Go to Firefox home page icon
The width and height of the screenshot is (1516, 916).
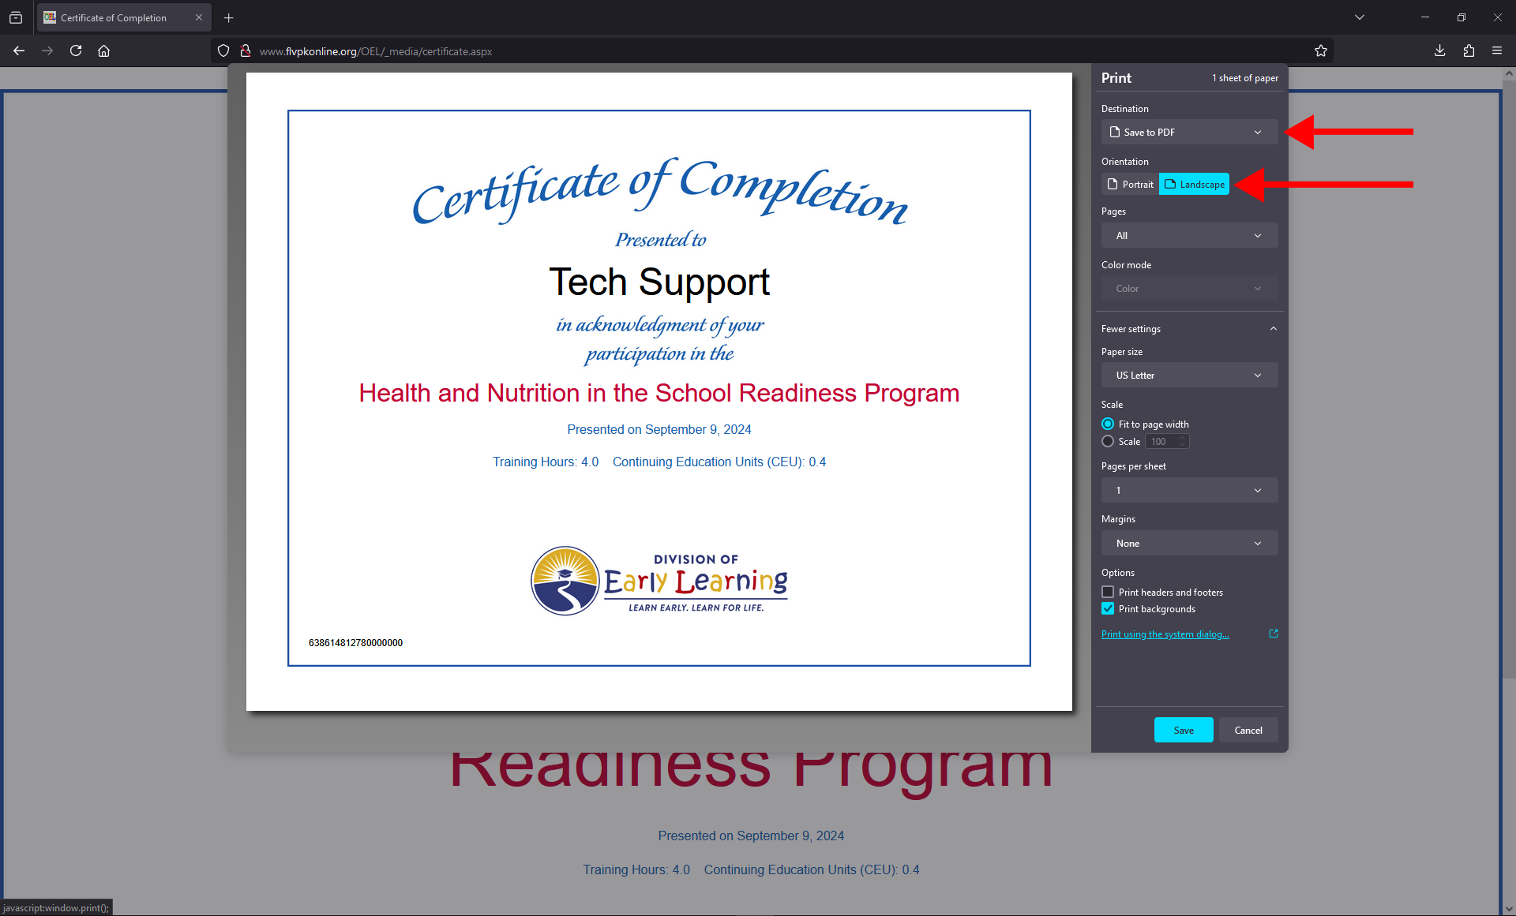103,50
